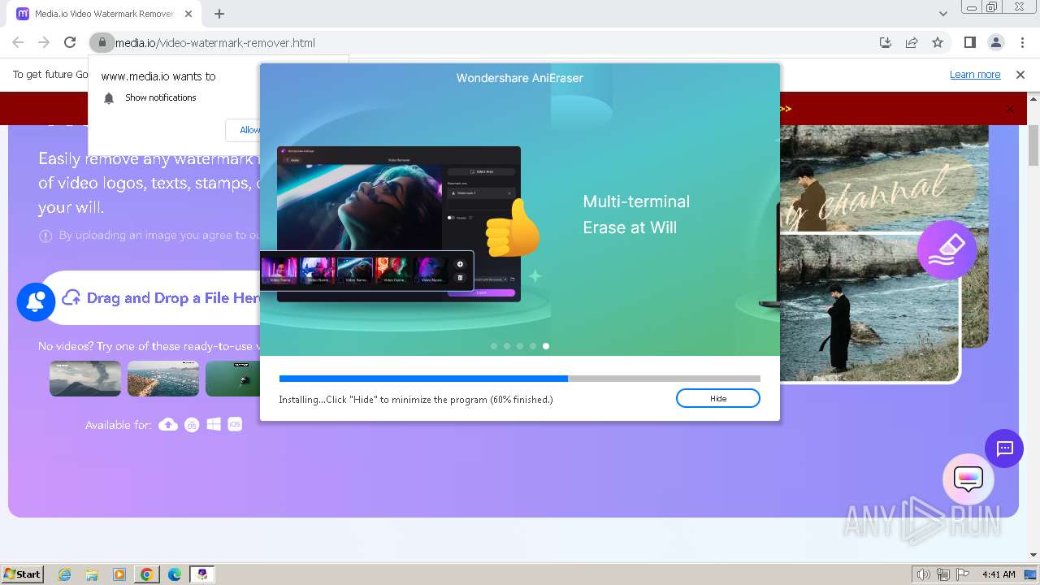Open Chrome profile avatar menu
This screenshot has height=585, width=1040.
pyautogui.click(x=995, y=42)
